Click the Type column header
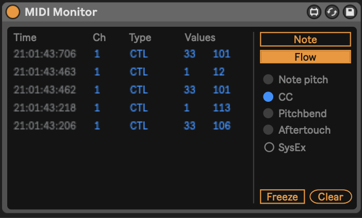 click(140, 38)
